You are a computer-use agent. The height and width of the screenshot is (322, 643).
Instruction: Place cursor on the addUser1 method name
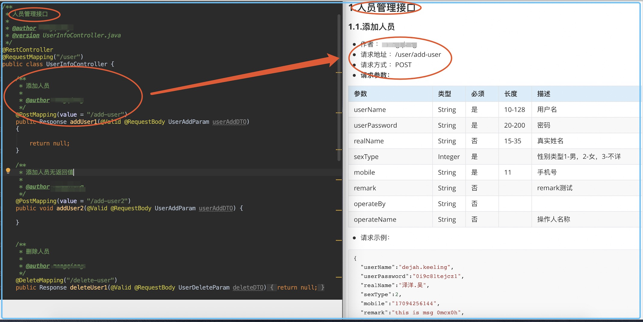click(83, 122)
